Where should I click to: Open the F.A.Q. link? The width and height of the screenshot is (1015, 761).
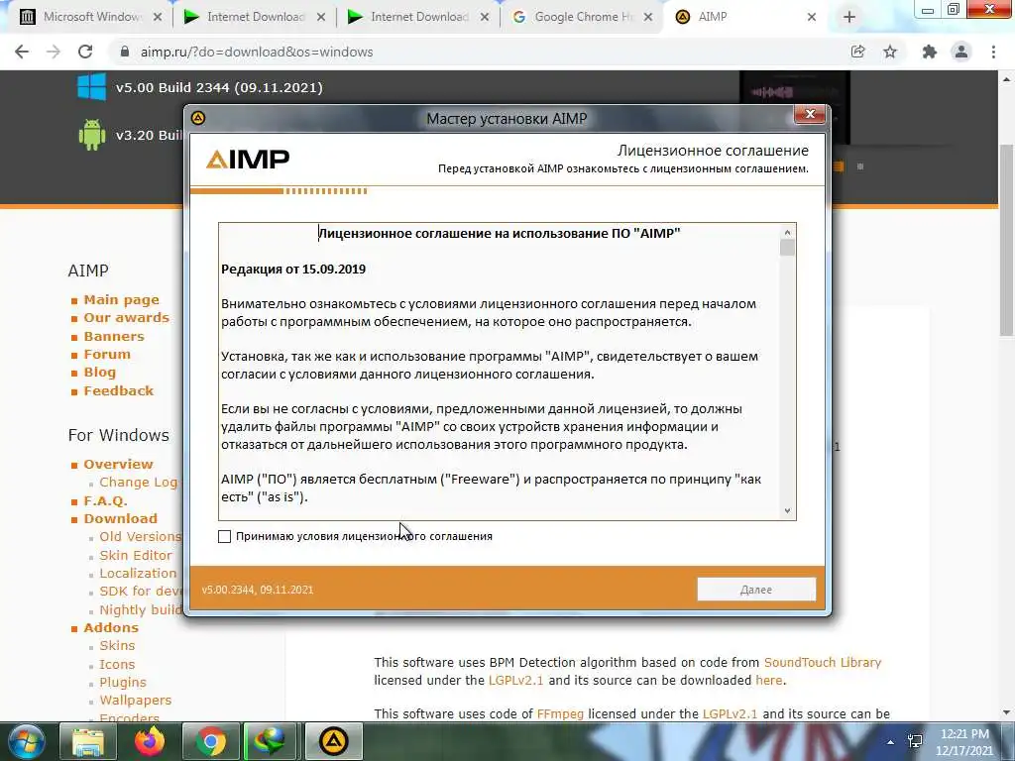[x=105, y=500]
